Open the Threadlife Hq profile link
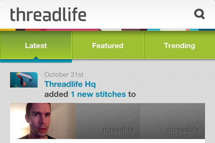This screenshot has height=143, width=215. click(x=70, y=84)
